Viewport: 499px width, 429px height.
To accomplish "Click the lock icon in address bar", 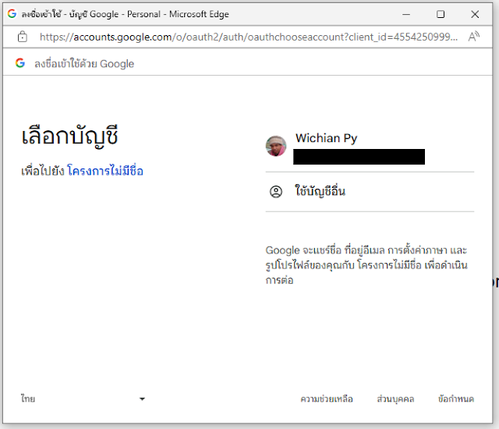I will pyautogui.click(x=23, y=37).
